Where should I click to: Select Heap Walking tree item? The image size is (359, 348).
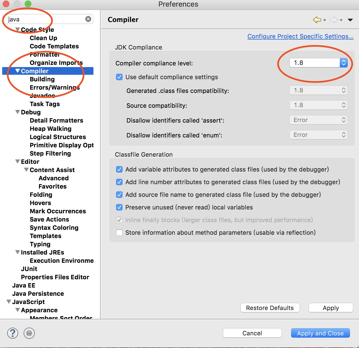[51, 129]
